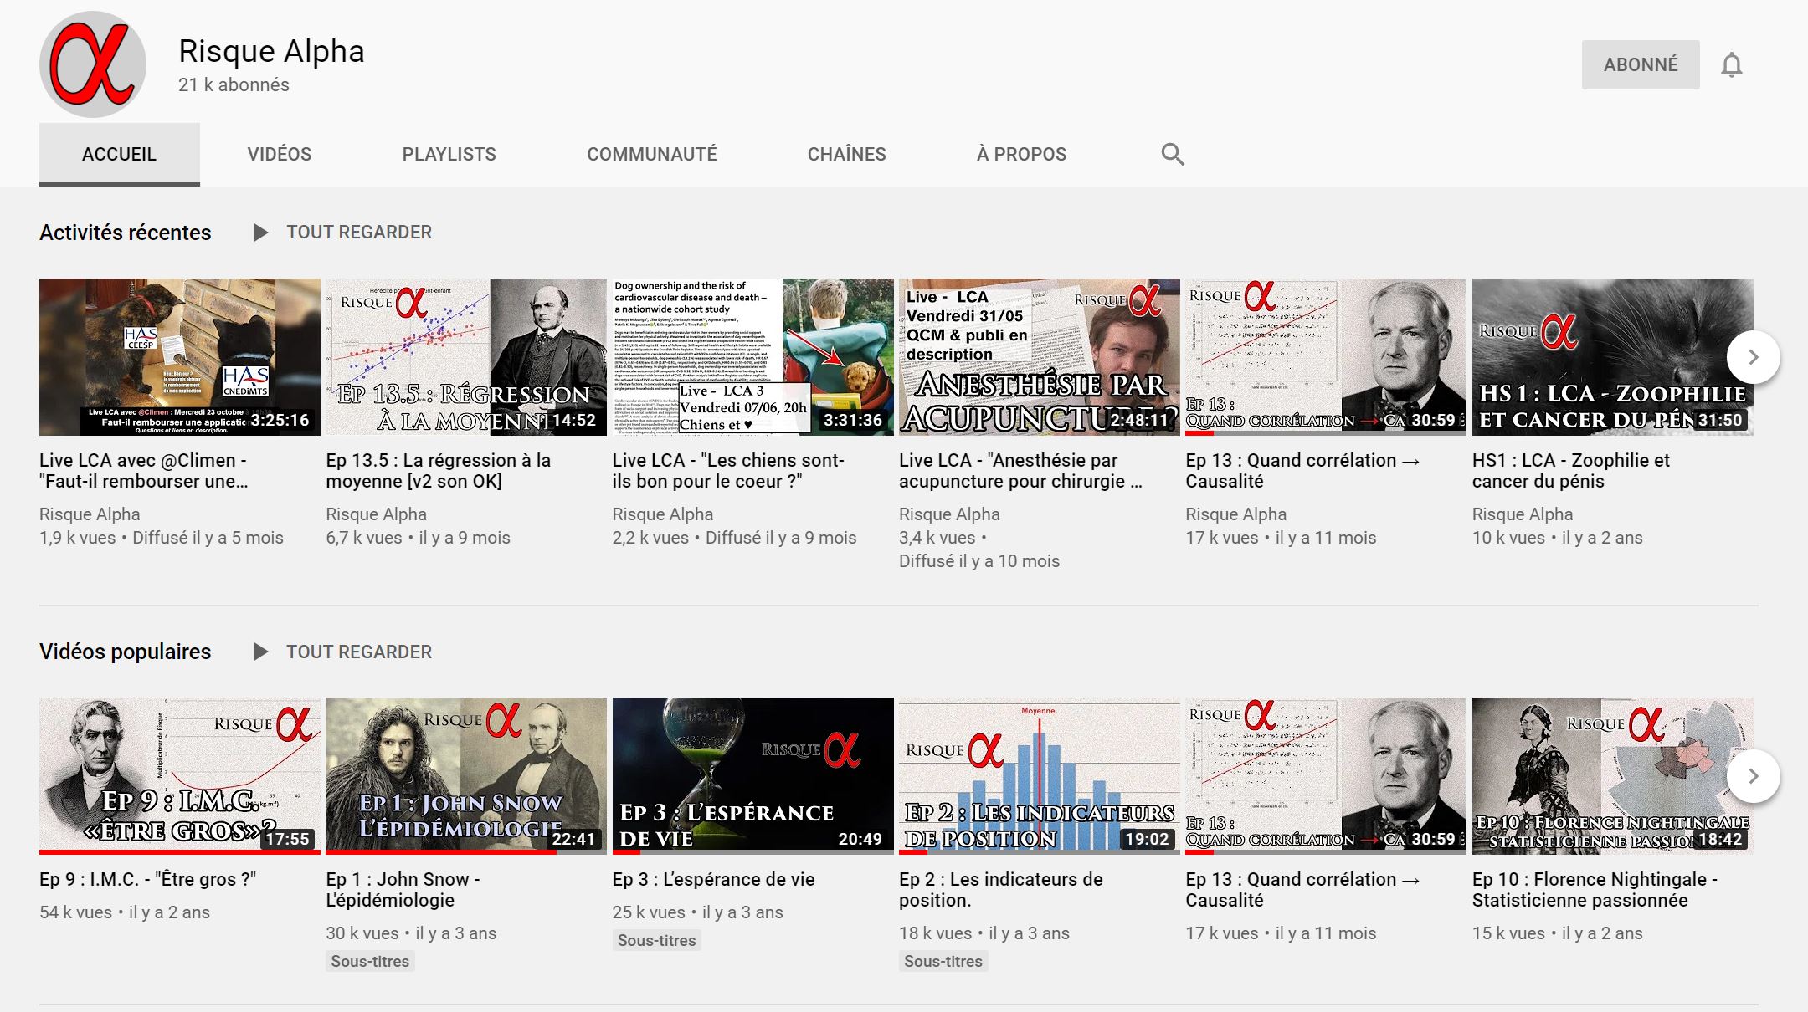Click title Ep 3 : L'espérance de vie
The width and height of the screenshot is (1808, 1012).
tap(714, 879)
